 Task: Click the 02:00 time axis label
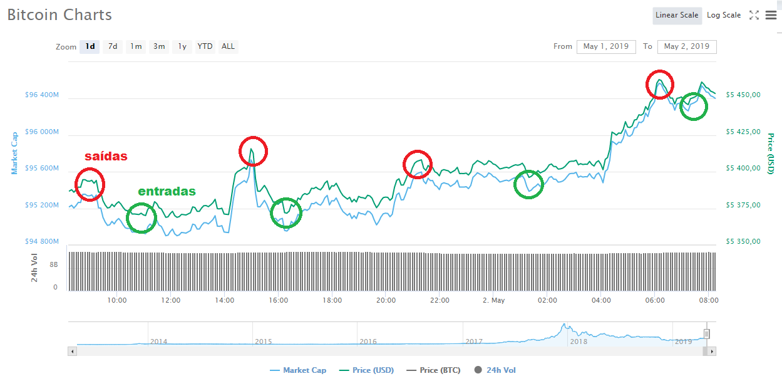coord(547,300)
